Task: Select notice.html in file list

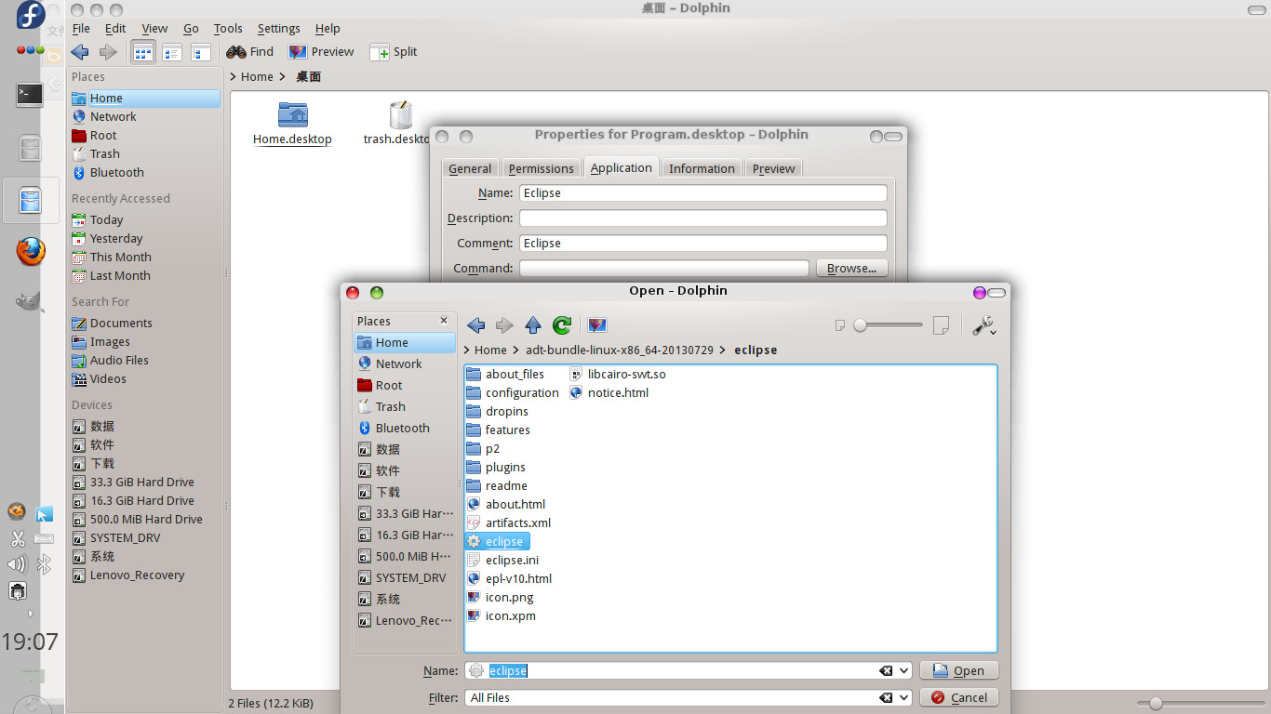Action: 609,392
